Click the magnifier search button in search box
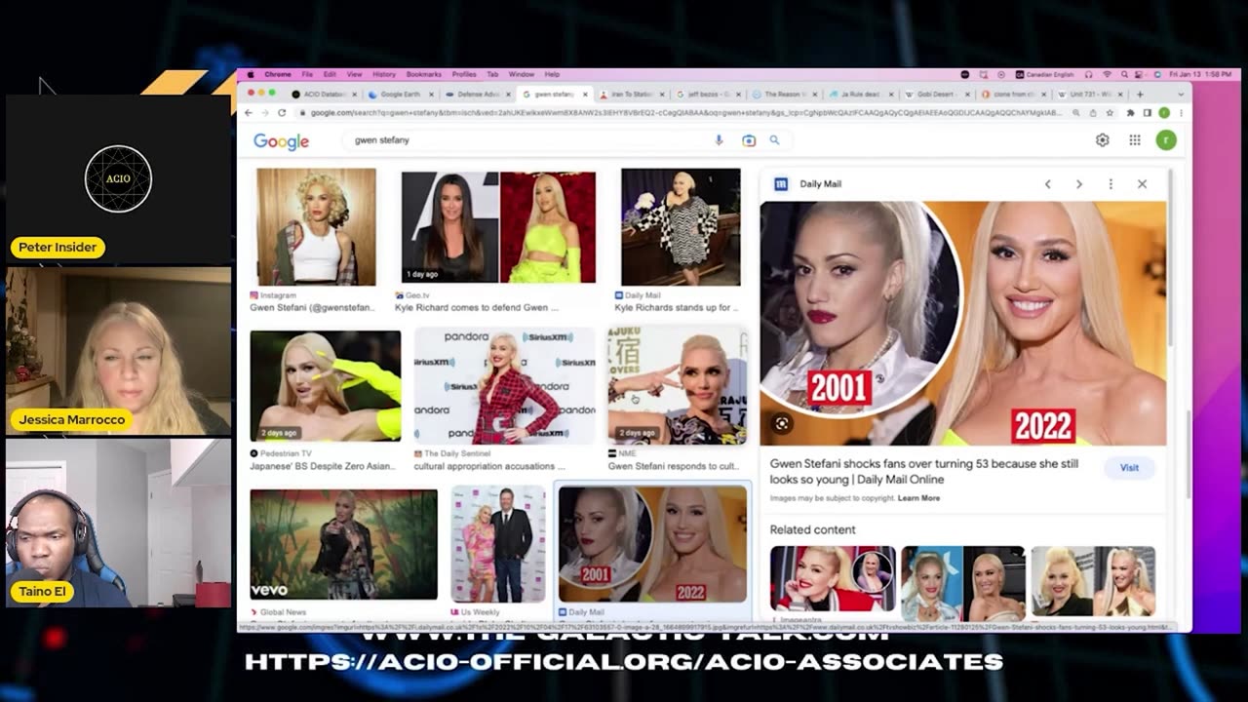 coord(775,140)
